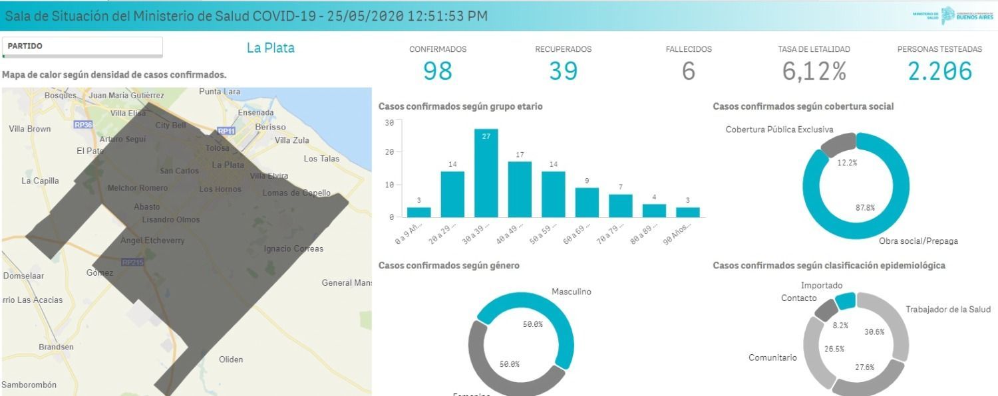Click the RP36 route marker on map

[x=83, y=125]
